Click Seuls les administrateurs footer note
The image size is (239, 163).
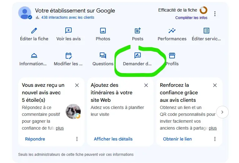pos(76,155)
